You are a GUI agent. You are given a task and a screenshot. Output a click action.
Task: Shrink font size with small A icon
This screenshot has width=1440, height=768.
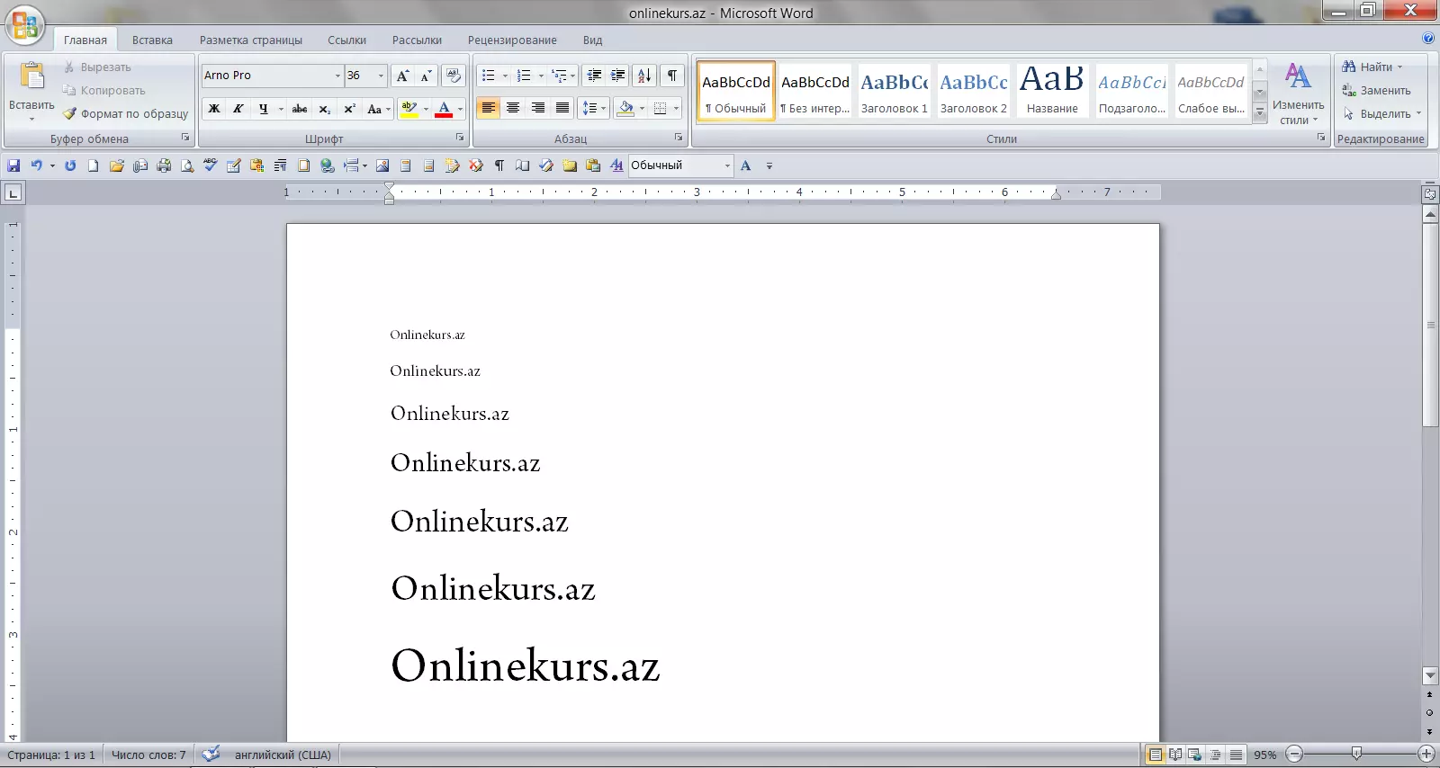click(426, 76)
